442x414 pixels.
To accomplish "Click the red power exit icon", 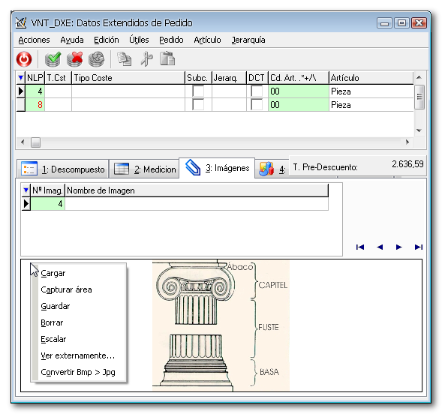I will click(x=24, y=59).
